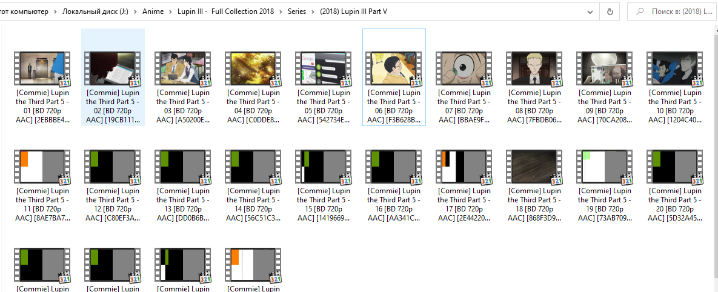Select episode 07 video file icon
Screen dimensions: 718x292
click(x=464, y=68)
